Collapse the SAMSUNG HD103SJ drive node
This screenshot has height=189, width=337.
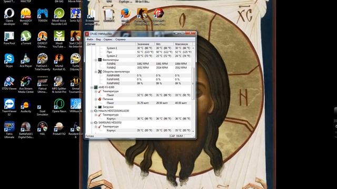click(92, 123)
